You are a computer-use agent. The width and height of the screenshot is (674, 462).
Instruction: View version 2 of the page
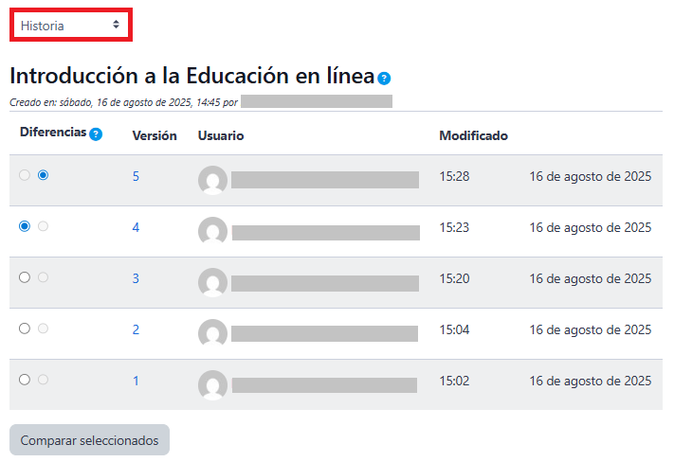coord(136,329)
